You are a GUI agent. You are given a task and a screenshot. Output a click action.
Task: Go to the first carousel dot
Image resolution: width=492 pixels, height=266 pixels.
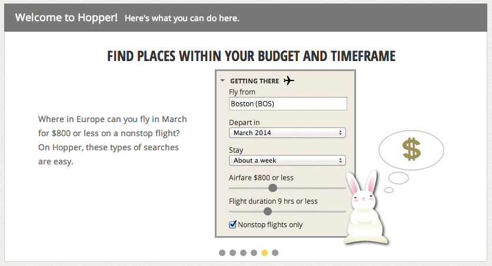pyautogui.click(x=222, y=253)
